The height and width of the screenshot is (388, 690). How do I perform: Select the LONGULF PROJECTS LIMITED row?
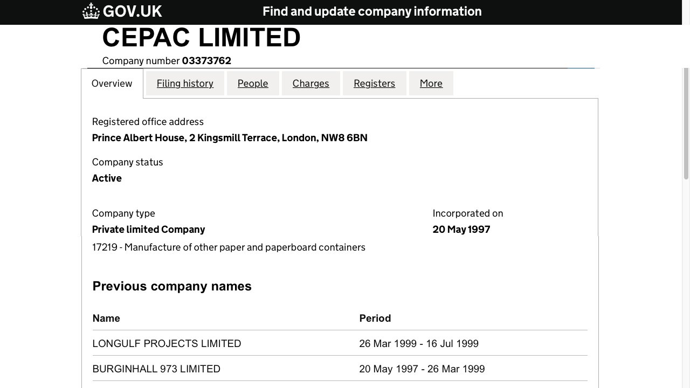[x=340, y=343]
